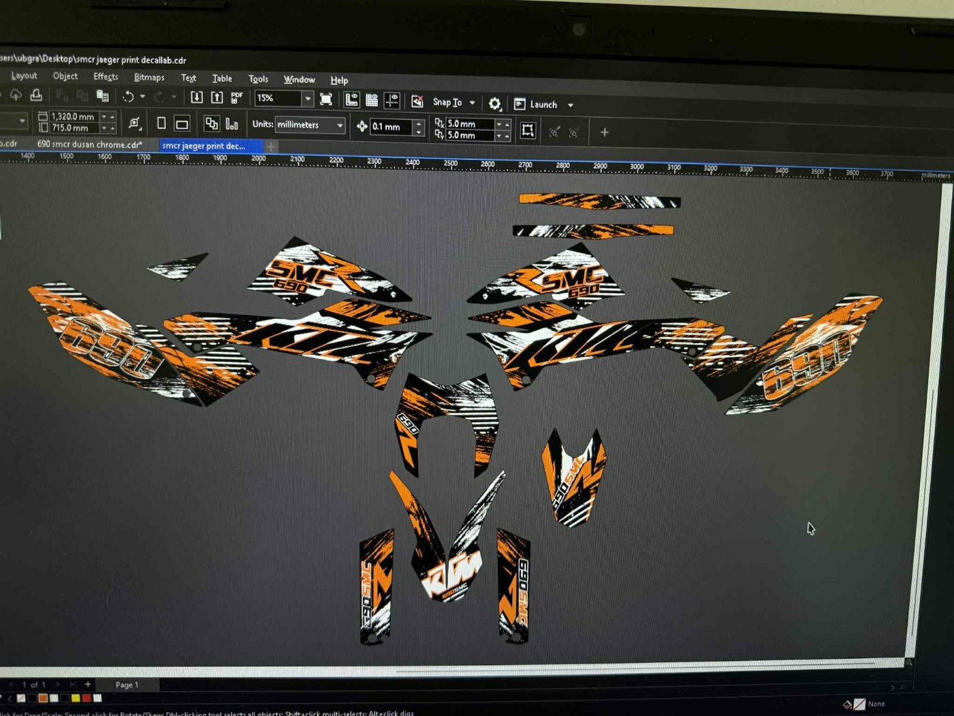Click the quick customize plus icon

(604, 132)
